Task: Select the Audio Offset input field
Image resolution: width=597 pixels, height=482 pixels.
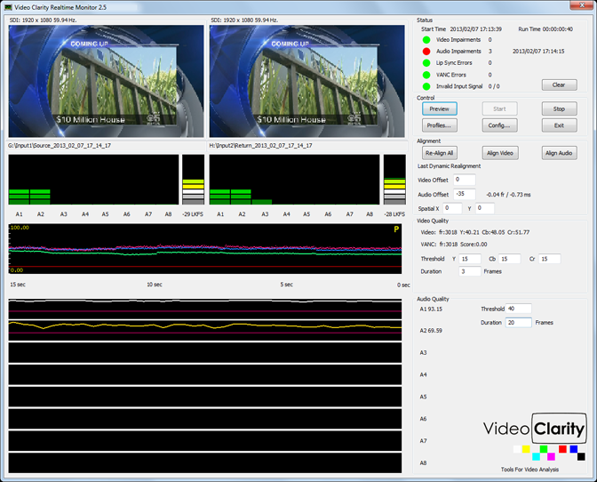Action: click(x=464, y=194)
